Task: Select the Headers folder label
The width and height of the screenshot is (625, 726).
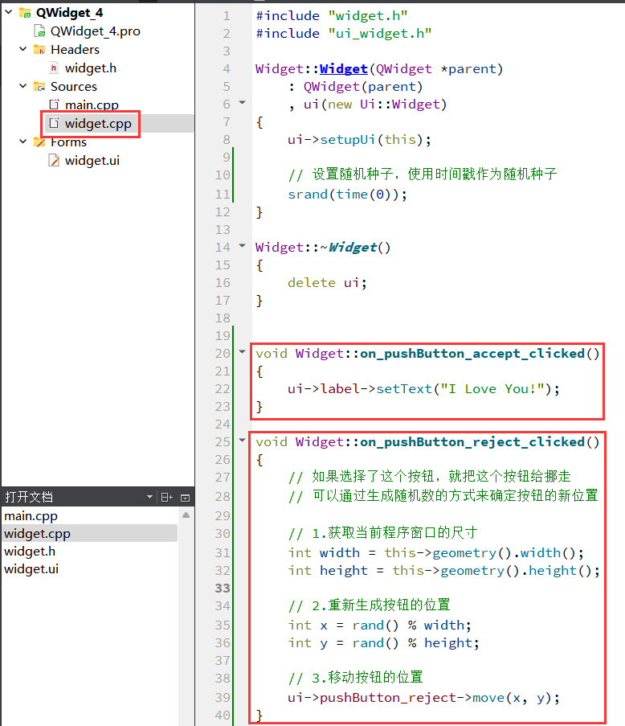Action: click(75, 50)
